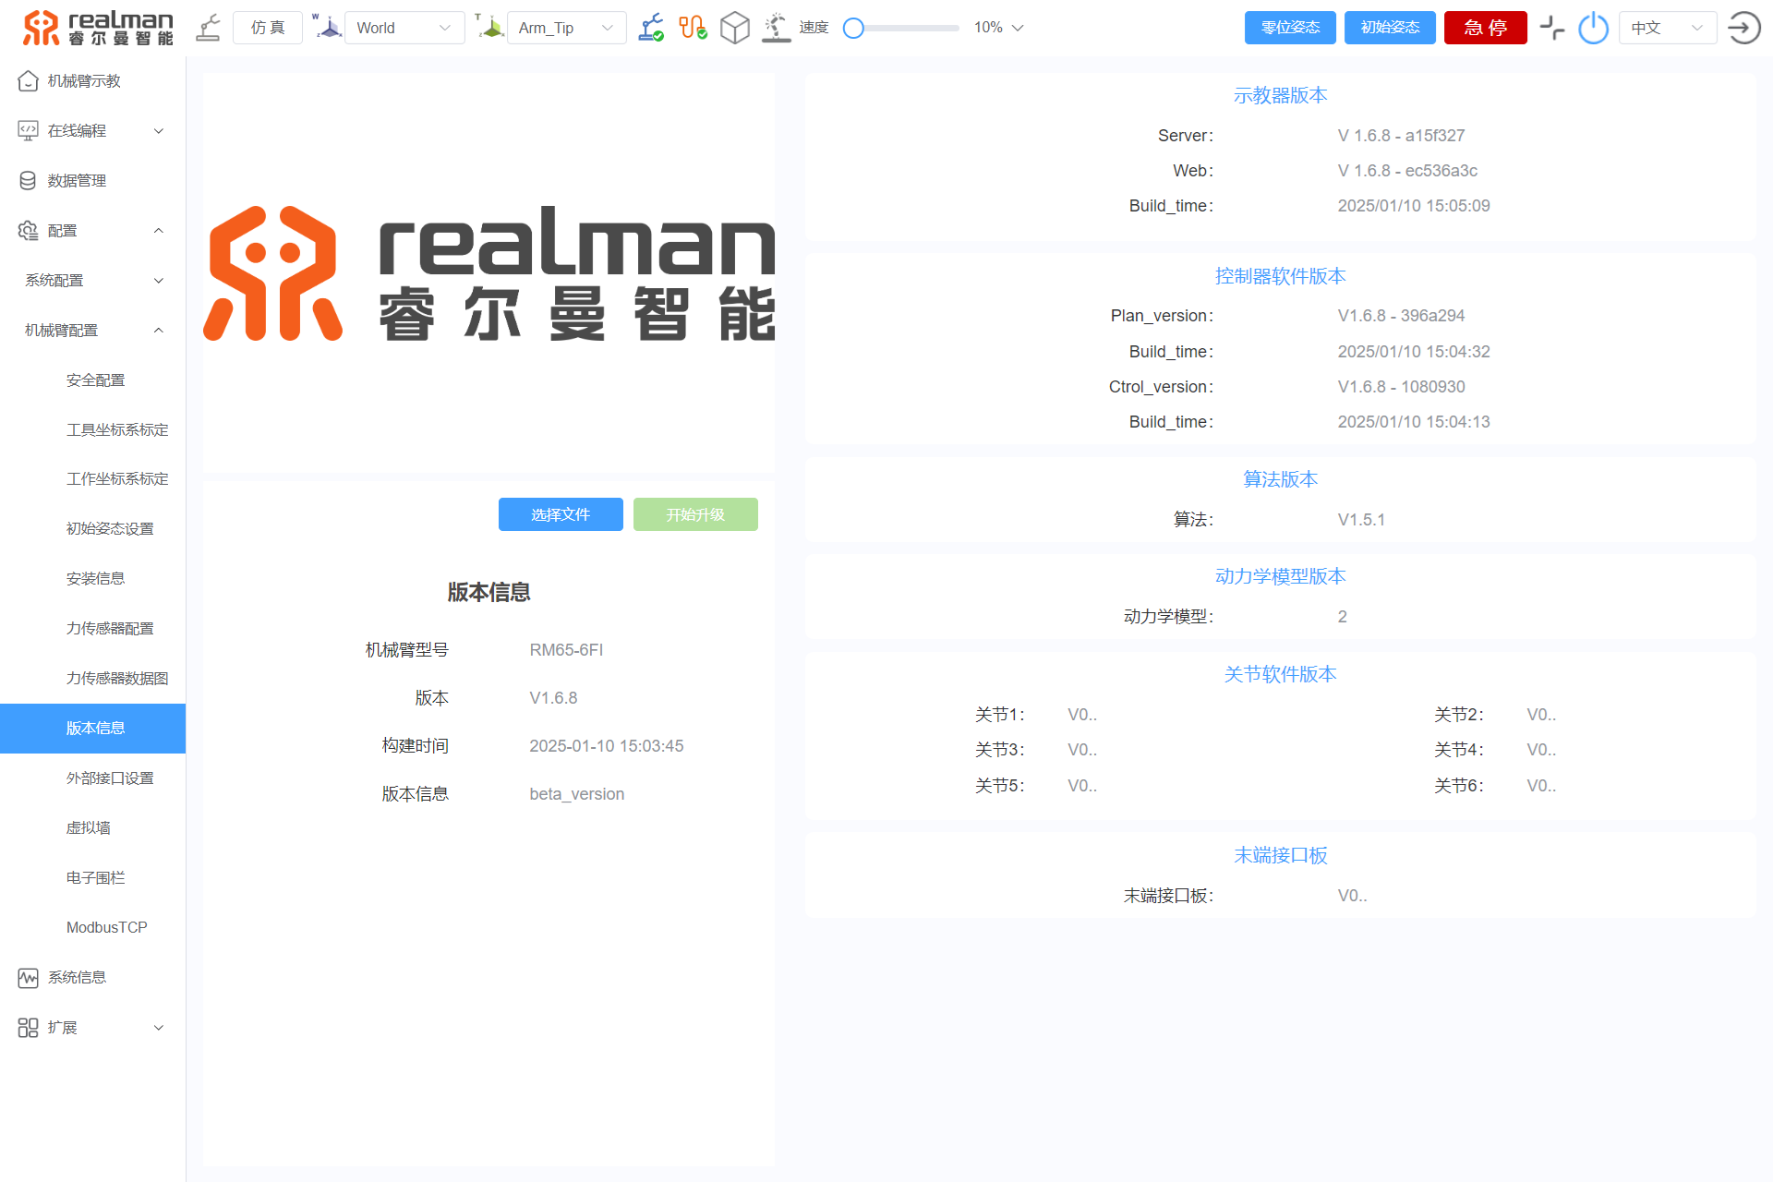
Task: Click the Plan_version value V1.6.8 - 396a294
Action: 1401,316
